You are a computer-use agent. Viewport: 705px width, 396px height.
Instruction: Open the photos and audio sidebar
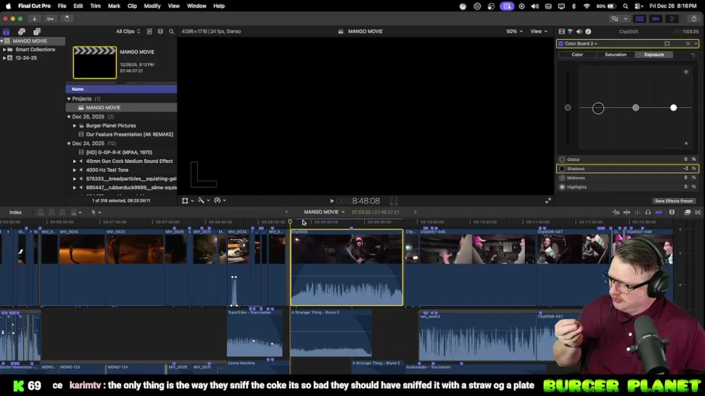(x=21, y=31)
